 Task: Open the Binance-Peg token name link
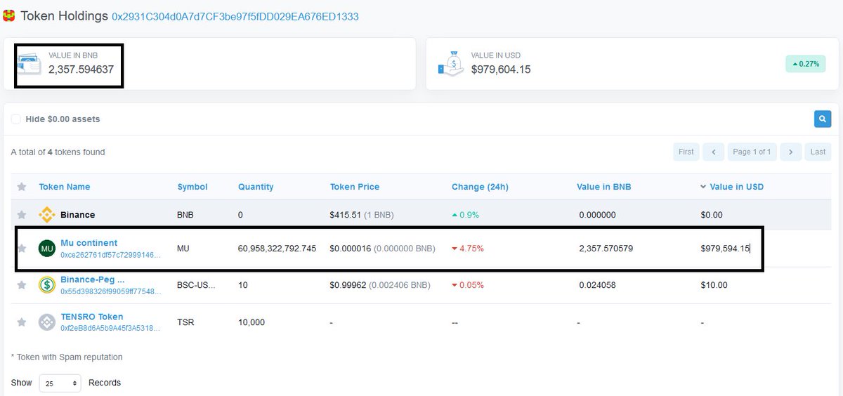tap(93, 279)
